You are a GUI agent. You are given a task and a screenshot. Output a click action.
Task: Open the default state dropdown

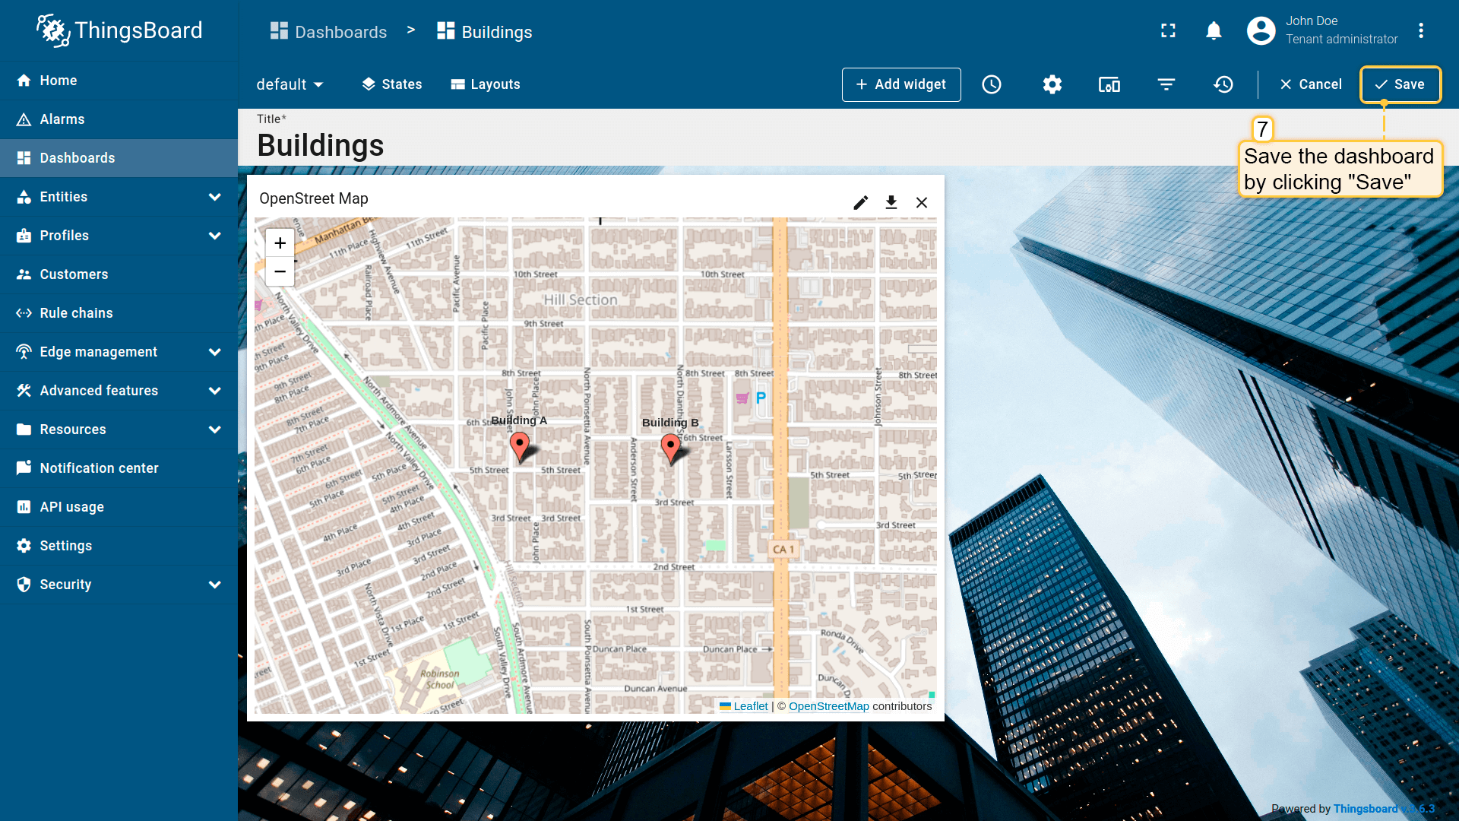coord(290,84)
